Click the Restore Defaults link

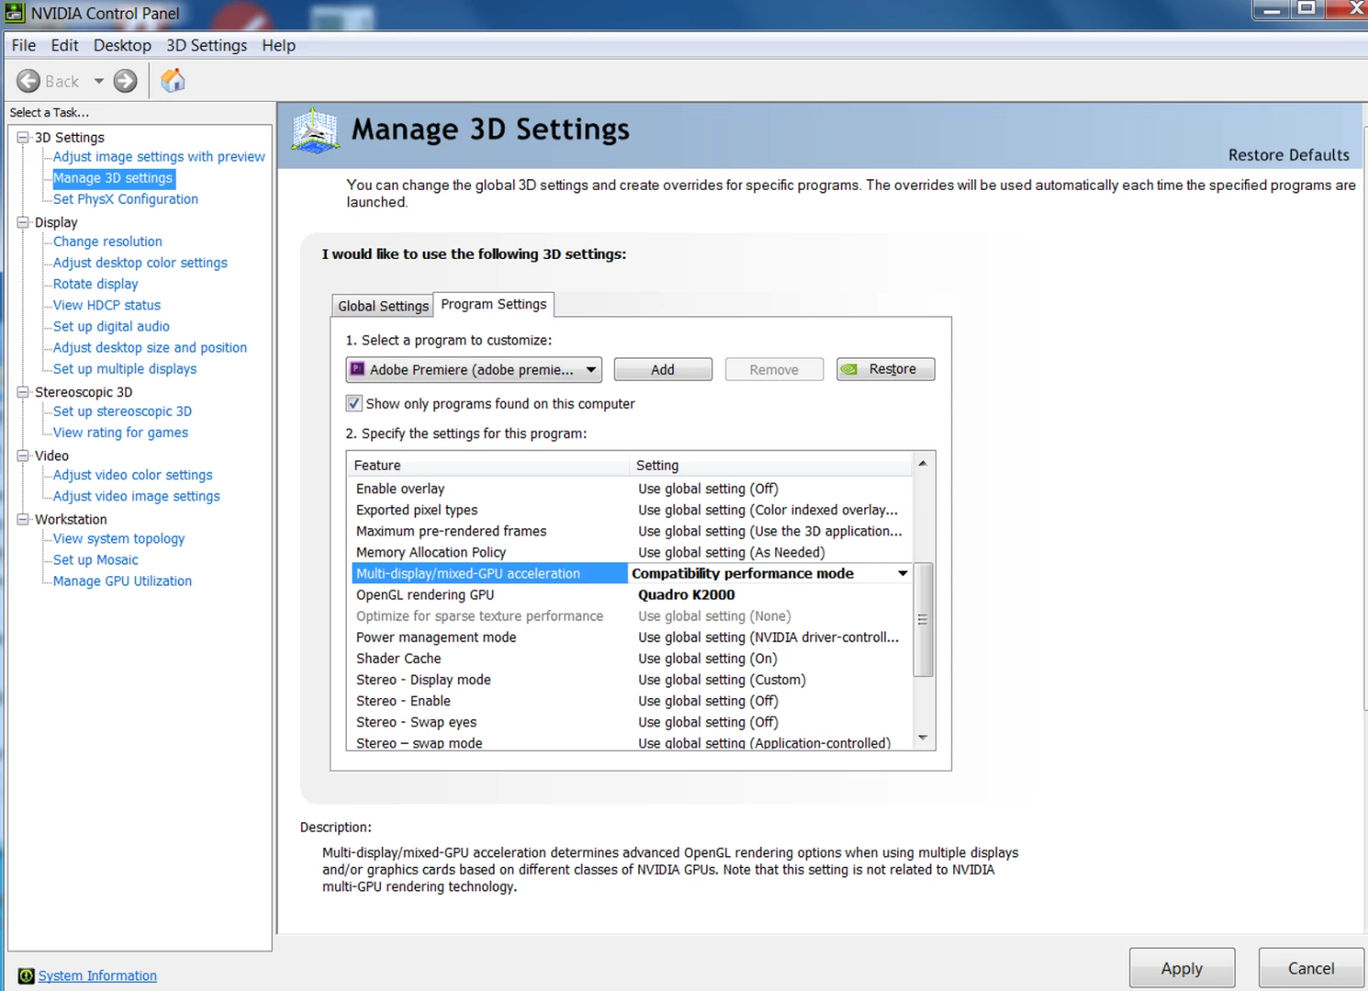point(1288,155)
